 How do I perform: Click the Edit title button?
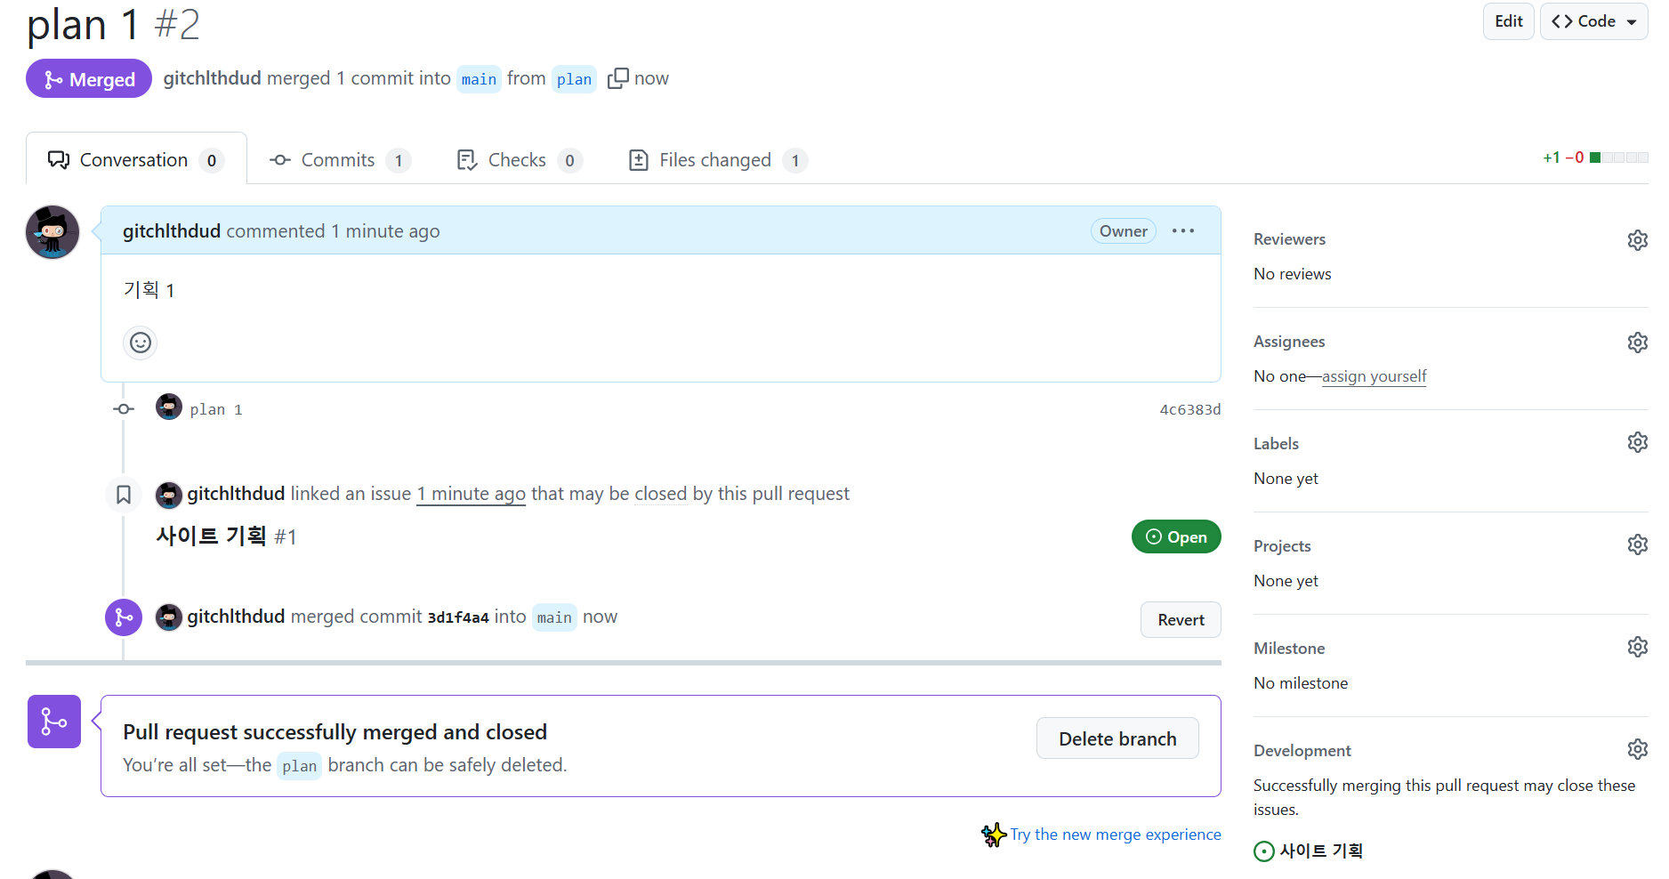click(x=1508, y=21)
